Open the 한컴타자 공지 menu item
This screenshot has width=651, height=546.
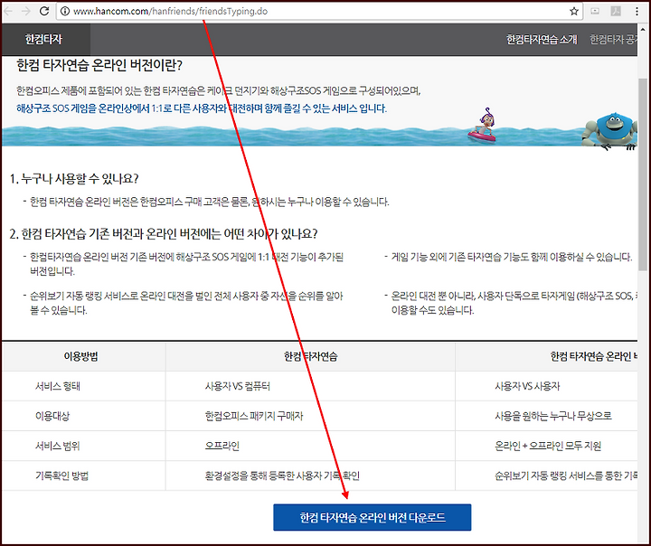pyautogui.click(x=614, y=40)
